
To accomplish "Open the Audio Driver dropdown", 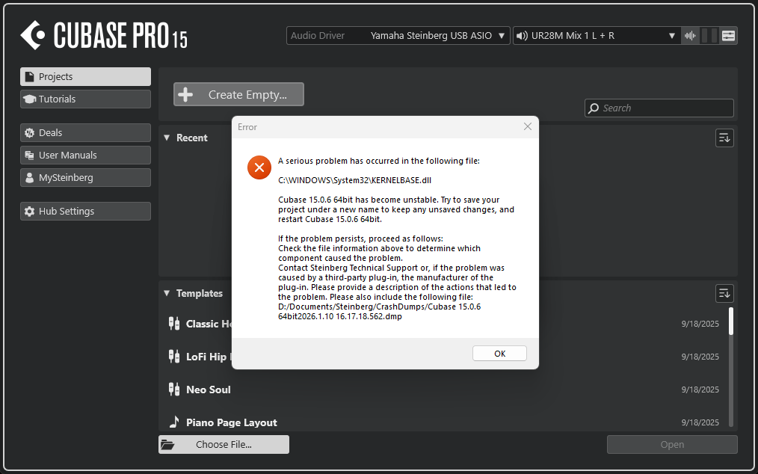I will coord(398,36).
